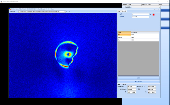The image size is (170, 105).
Task: Close the NMV145 main window
Action: (x=167, y=1)
